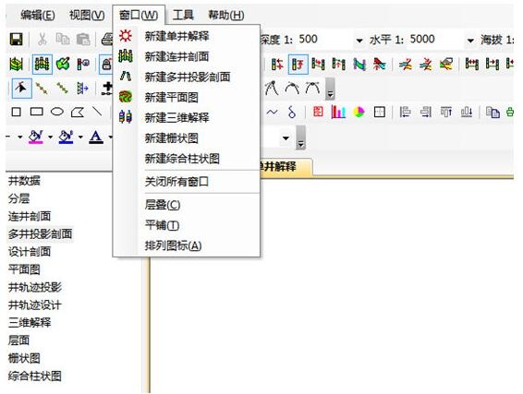Image resolution: width=523 pixels, height=394 pixels.
Task: Open the 工具 menu
Action: pyautogui.click(x=183, y=16)
